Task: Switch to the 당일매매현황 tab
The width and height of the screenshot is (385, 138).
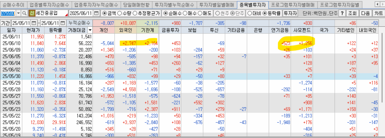Action: (x=136, y=5)
